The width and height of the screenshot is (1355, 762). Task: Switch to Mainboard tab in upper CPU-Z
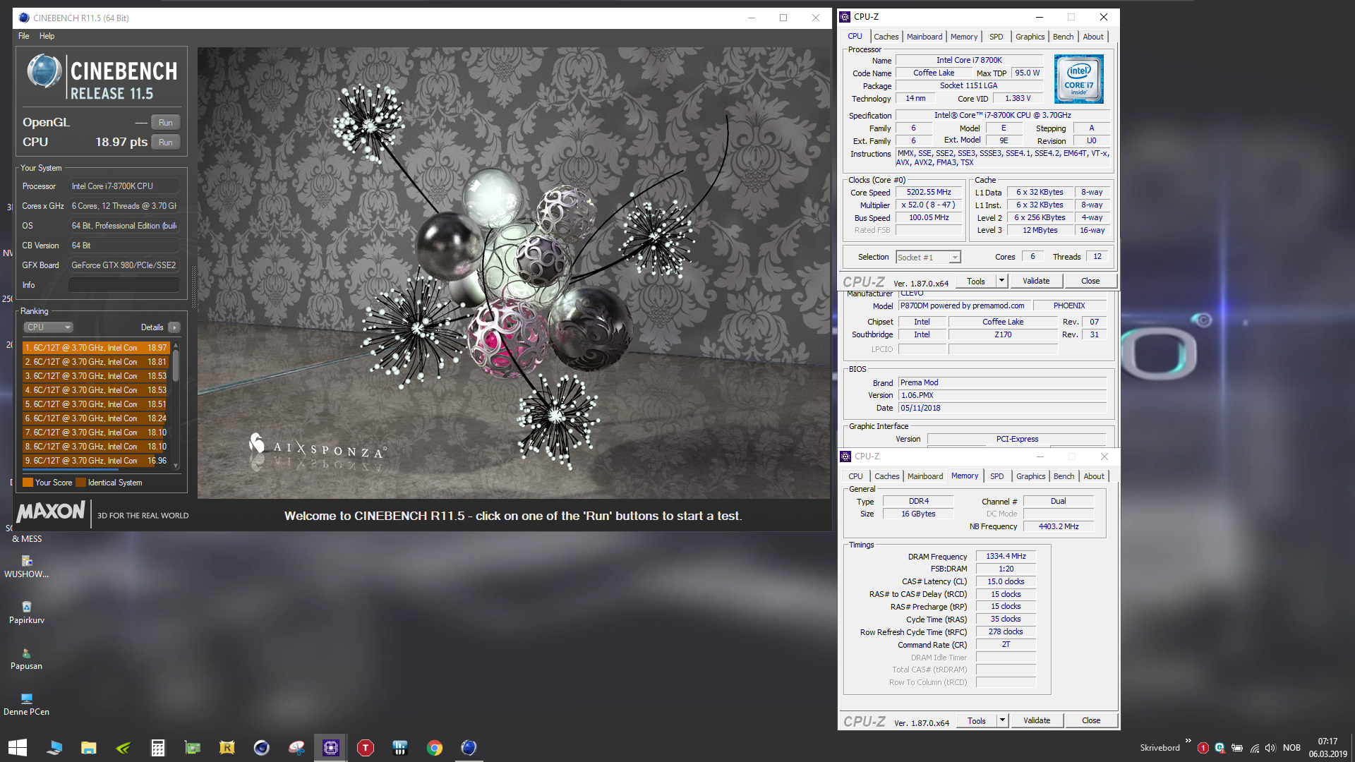coord(925,37)
